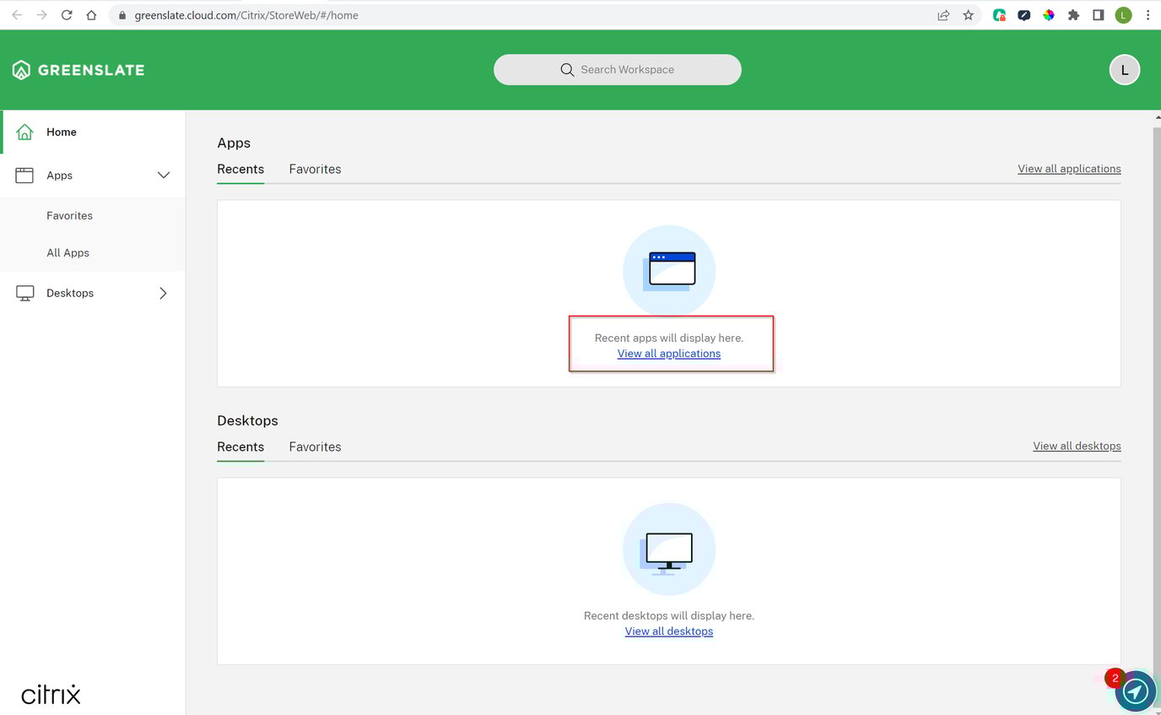Collapse the Apps sidebar section chevron
The image size is (1161, 715).
pos(163,175)
